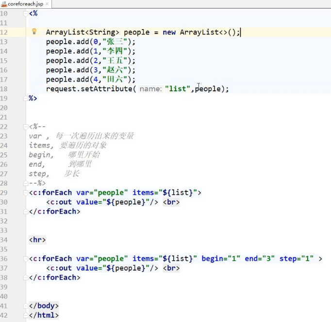Click the "李四" string on line 14
This screenshot has width=331, height=322.
[115, 51]
